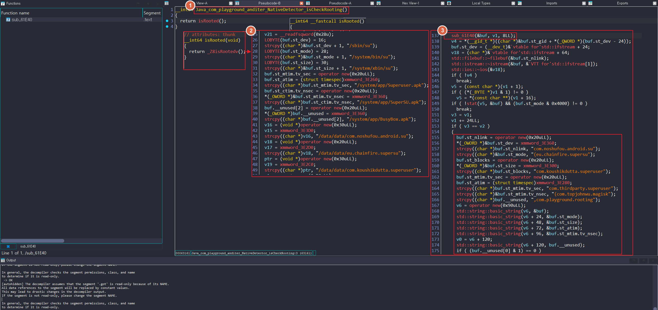Click the function icon beside sub_61E40

pyautogui.click(x=8, y=20)
